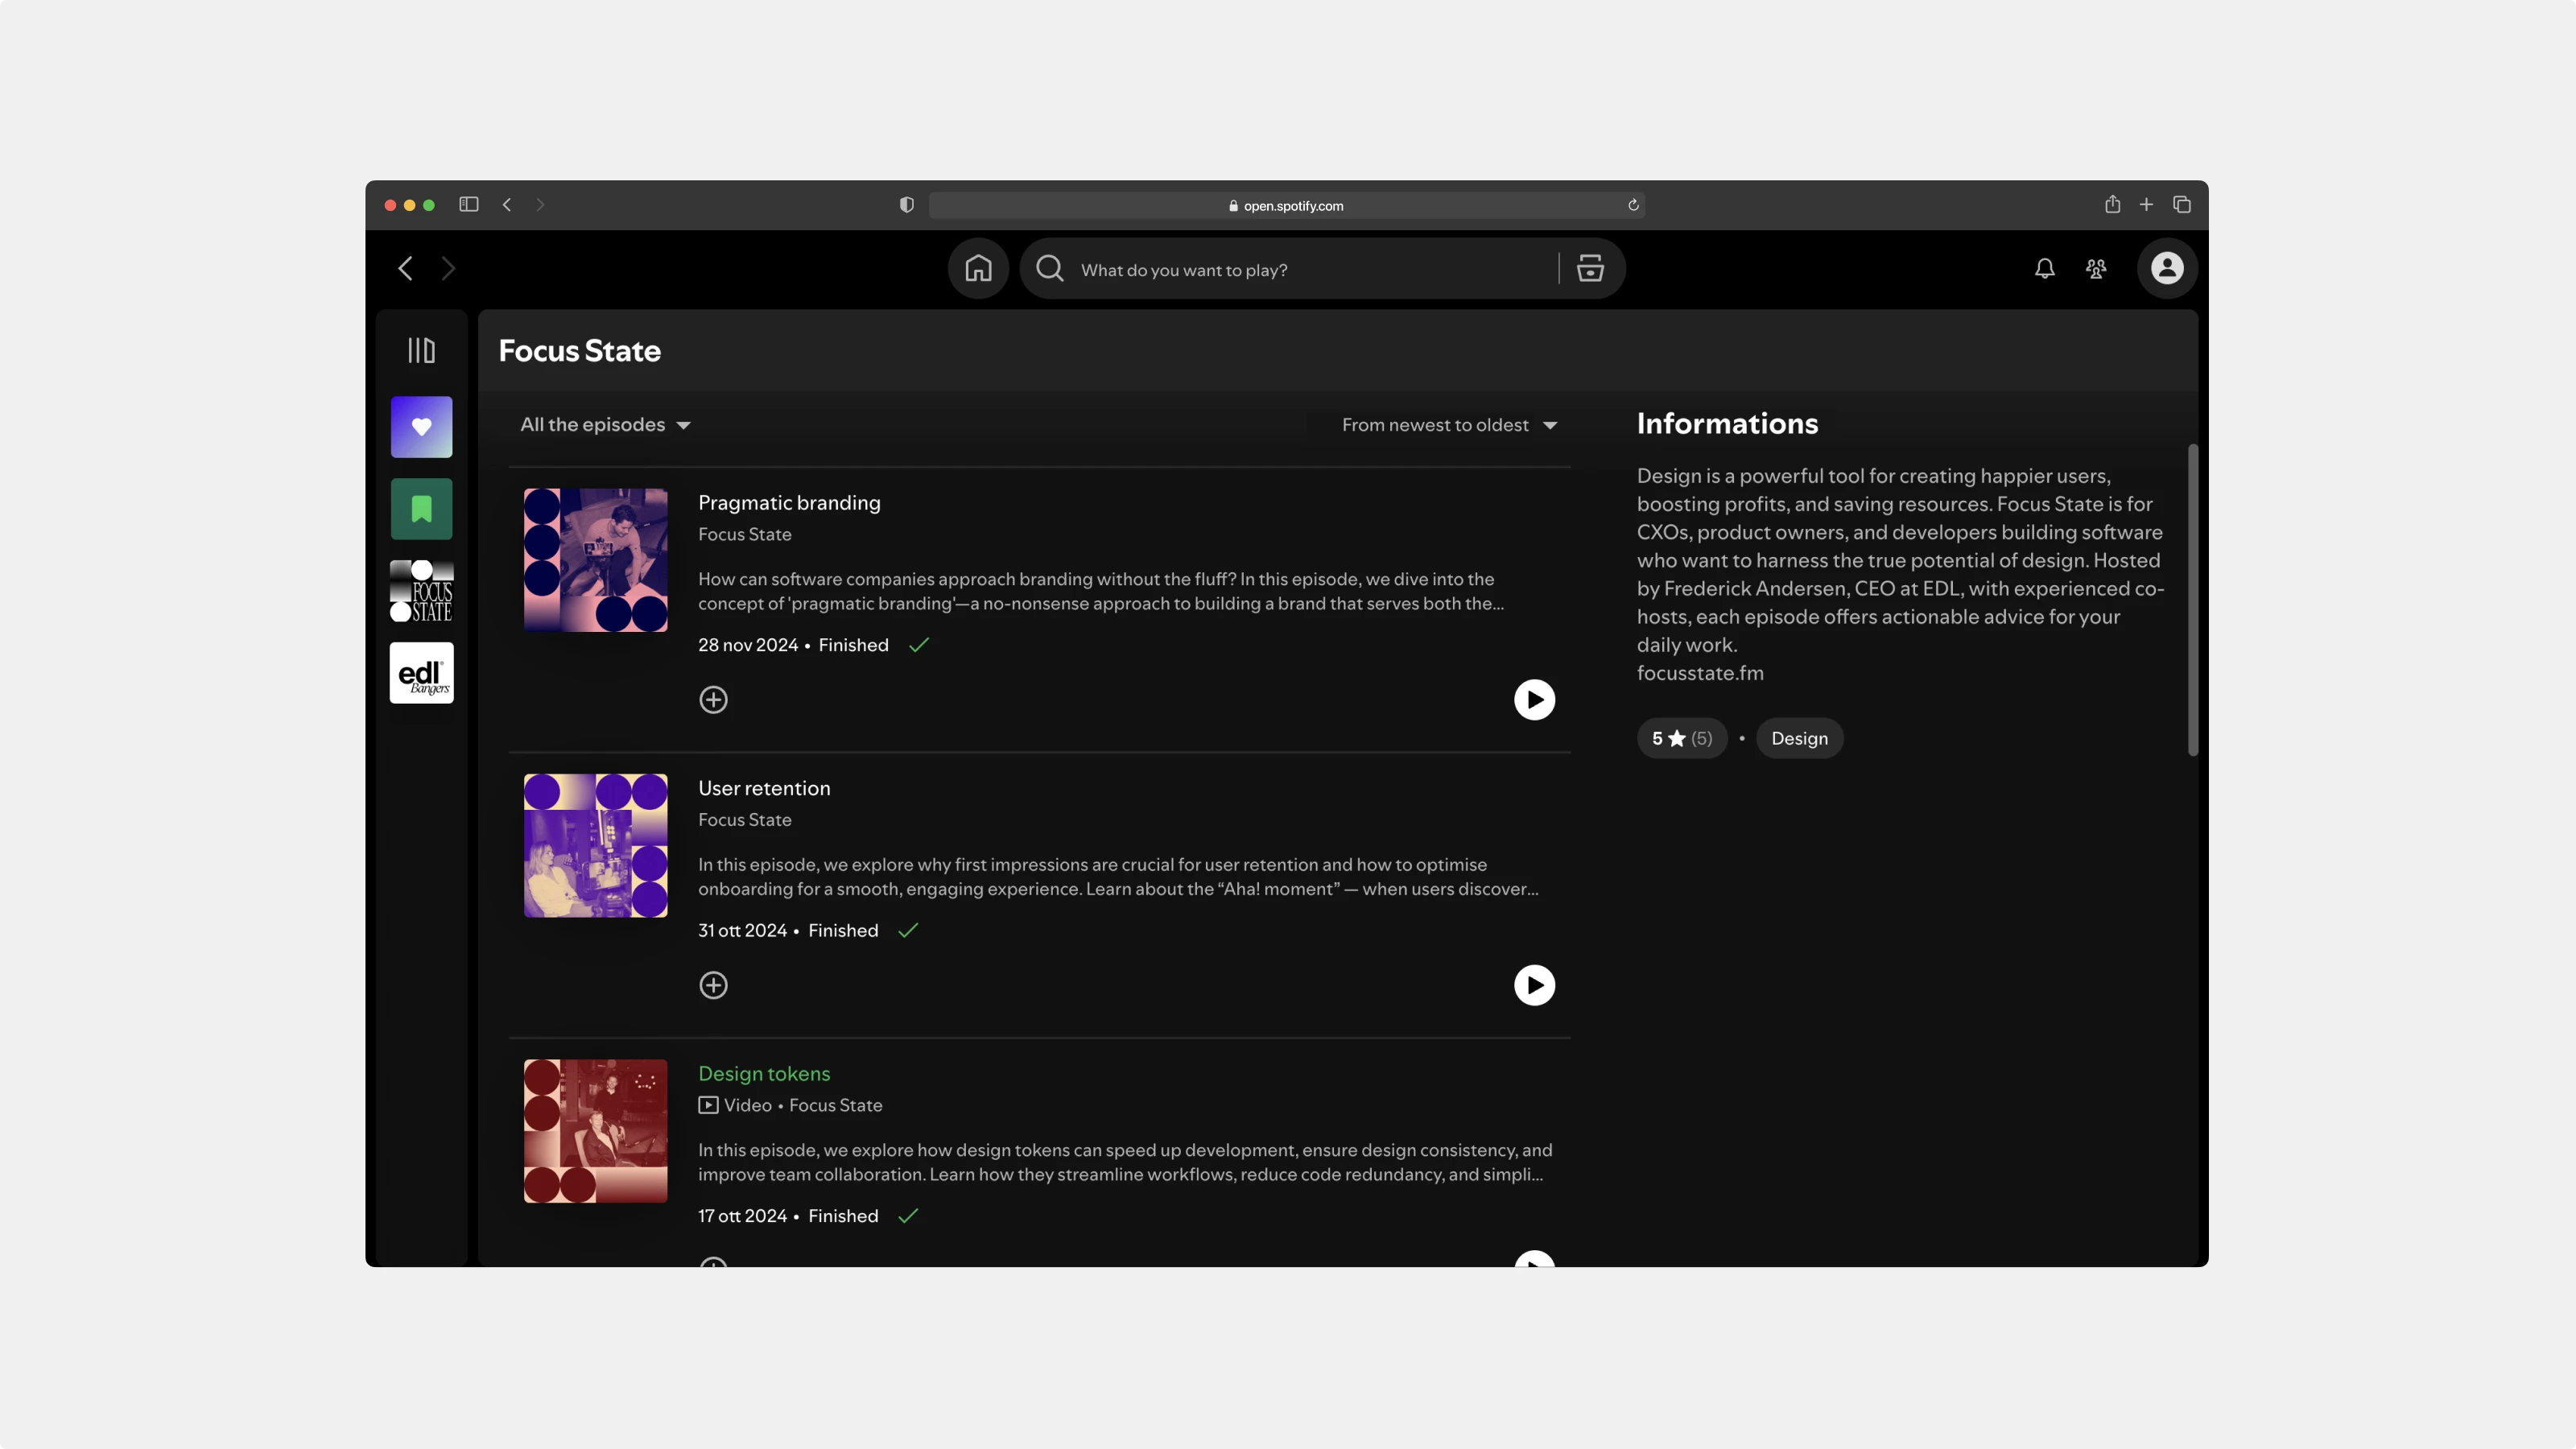Open Liked Songs heart playlist
The width and height of the screenshot is (2576, 1449).
(x=421, y=427)
